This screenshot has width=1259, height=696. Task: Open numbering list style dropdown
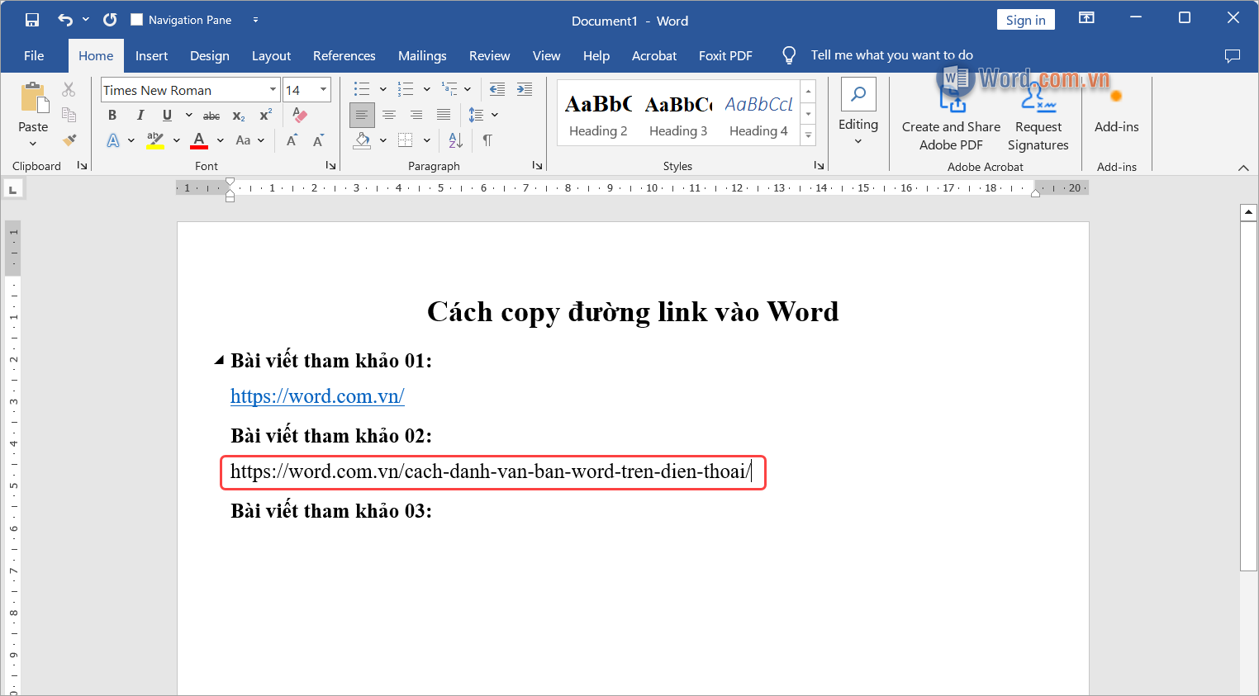coord(426,89)
